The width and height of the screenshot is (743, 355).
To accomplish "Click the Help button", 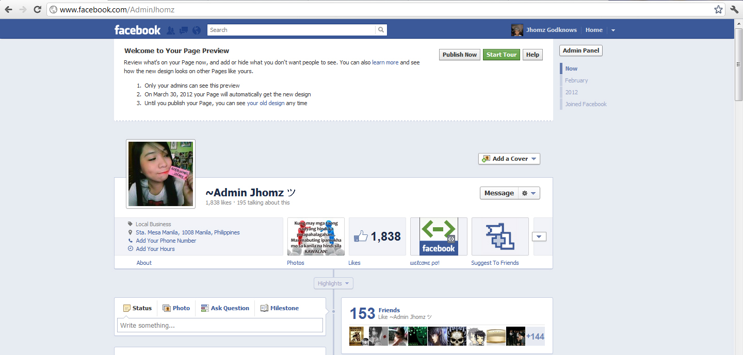I will click(532, 55).
